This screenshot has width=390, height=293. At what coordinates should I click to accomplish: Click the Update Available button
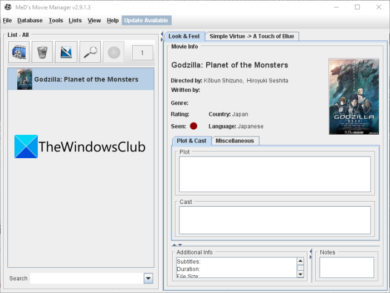pyautogui.click(x=146, y=21)
